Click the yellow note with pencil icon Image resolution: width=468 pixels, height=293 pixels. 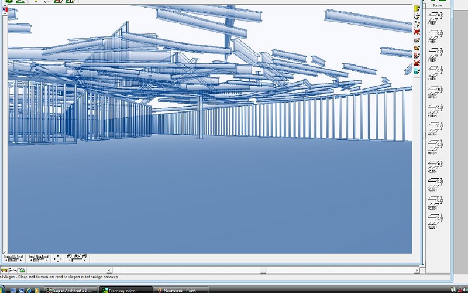coord(417,9)
